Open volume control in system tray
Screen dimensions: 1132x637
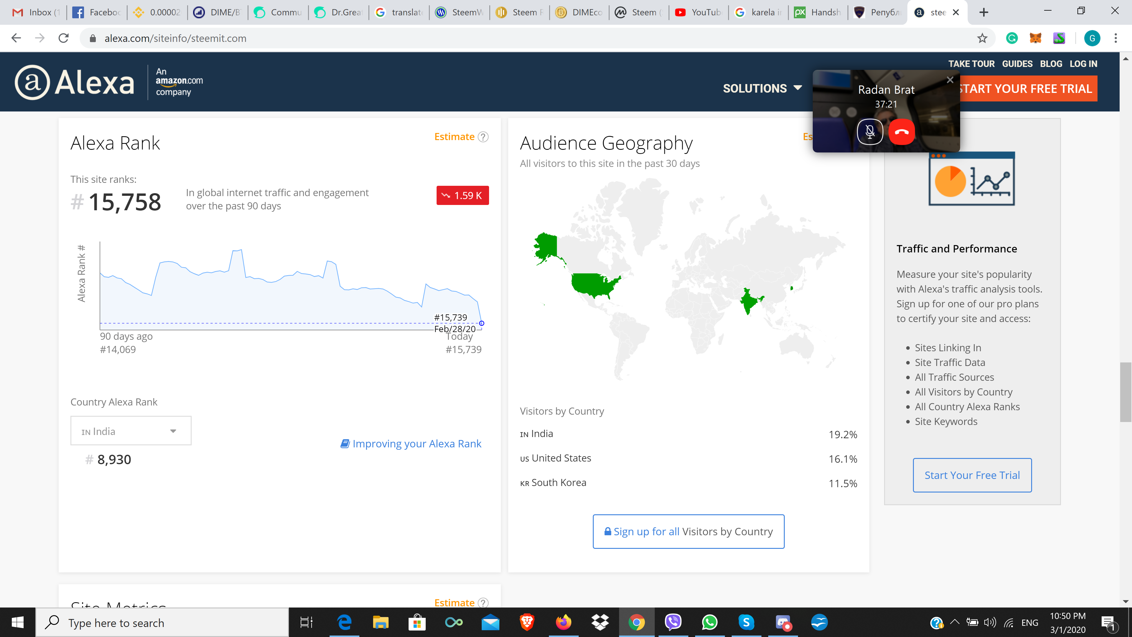coord(990,623)
